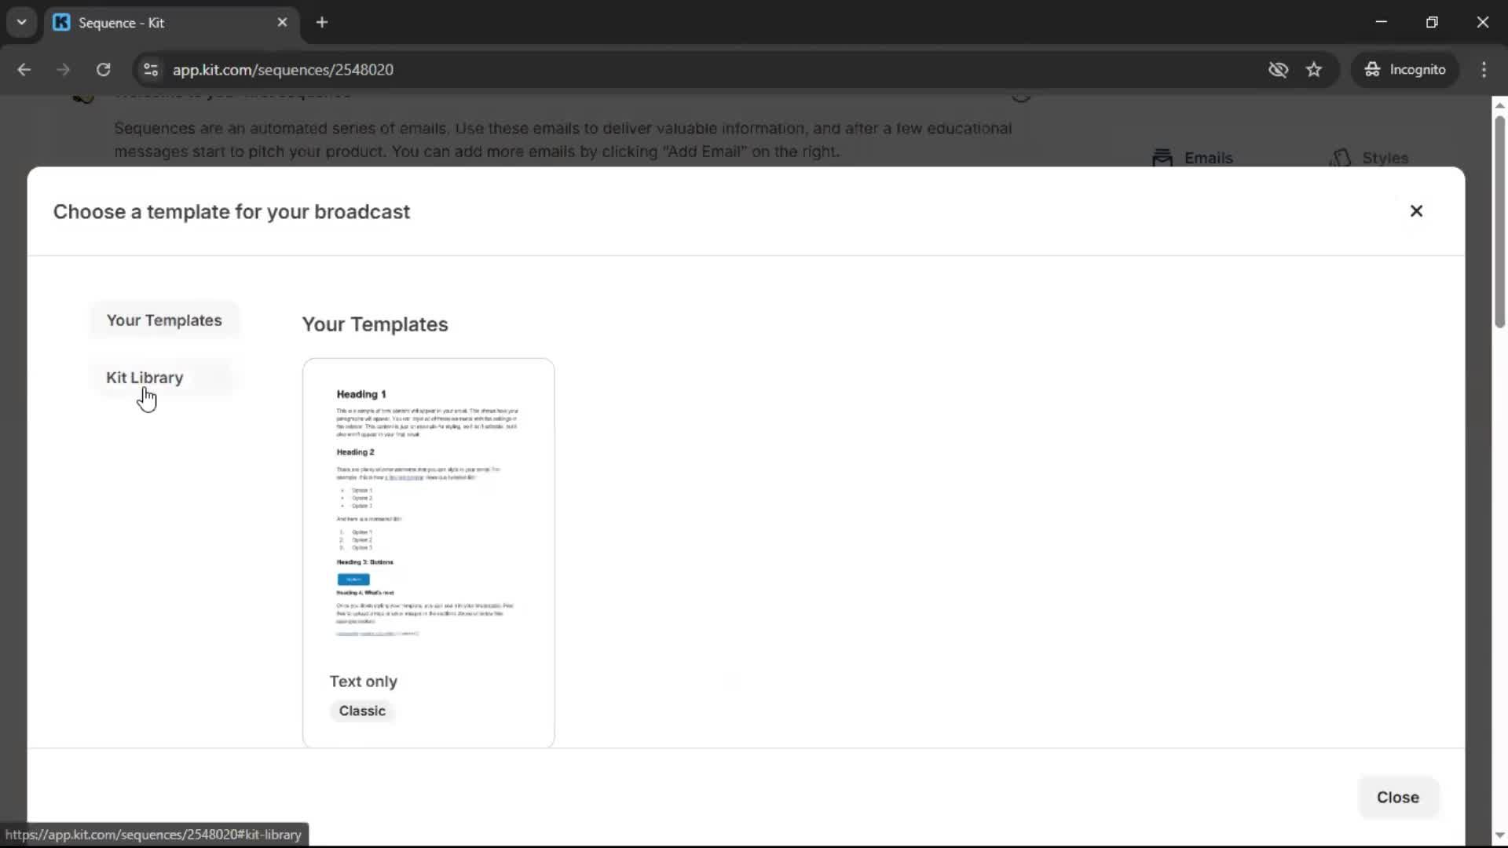The height and width of the screenshot is (848, 1508).
Task: Navigate back with the browser back arrow
Action: [24, 69]
